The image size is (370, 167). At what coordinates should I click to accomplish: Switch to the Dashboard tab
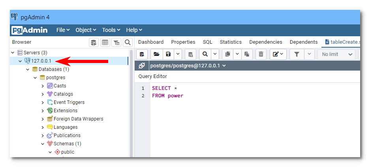tap(151, 42)
